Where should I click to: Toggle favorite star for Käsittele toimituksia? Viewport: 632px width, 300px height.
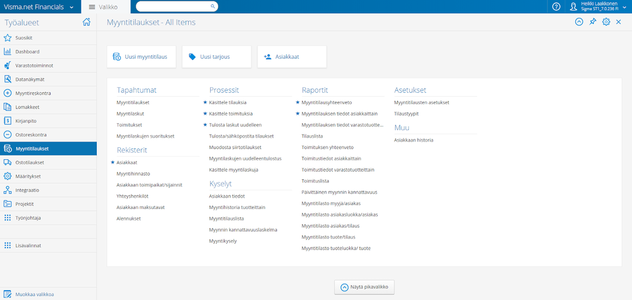click(205, 114)
